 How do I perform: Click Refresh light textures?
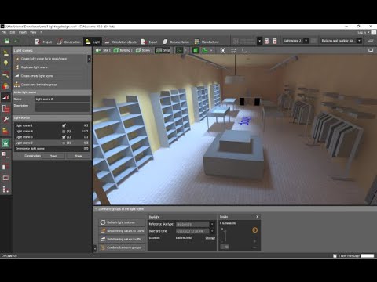pos(122,222)
